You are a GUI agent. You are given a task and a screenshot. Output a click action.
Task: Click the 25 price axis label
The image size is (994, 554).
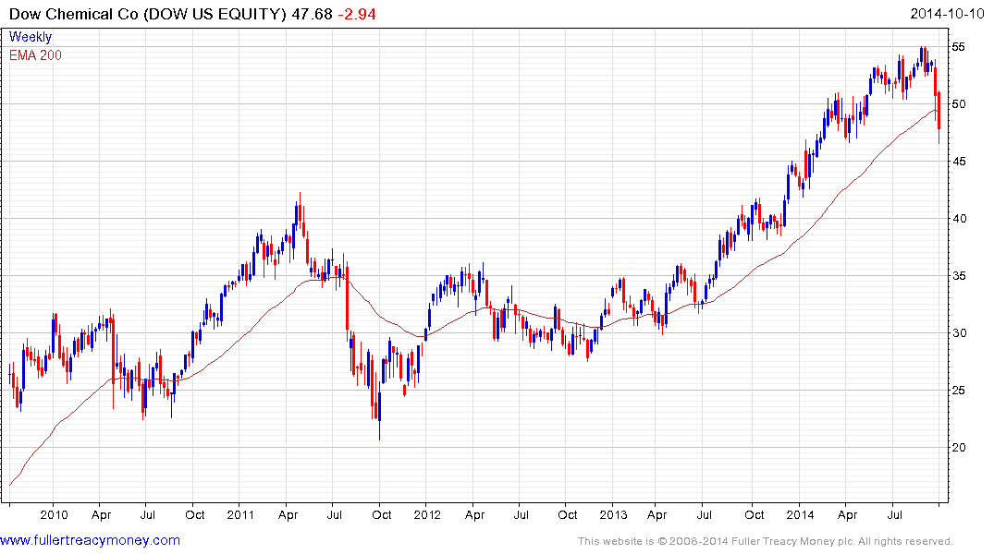coord(958,390)
